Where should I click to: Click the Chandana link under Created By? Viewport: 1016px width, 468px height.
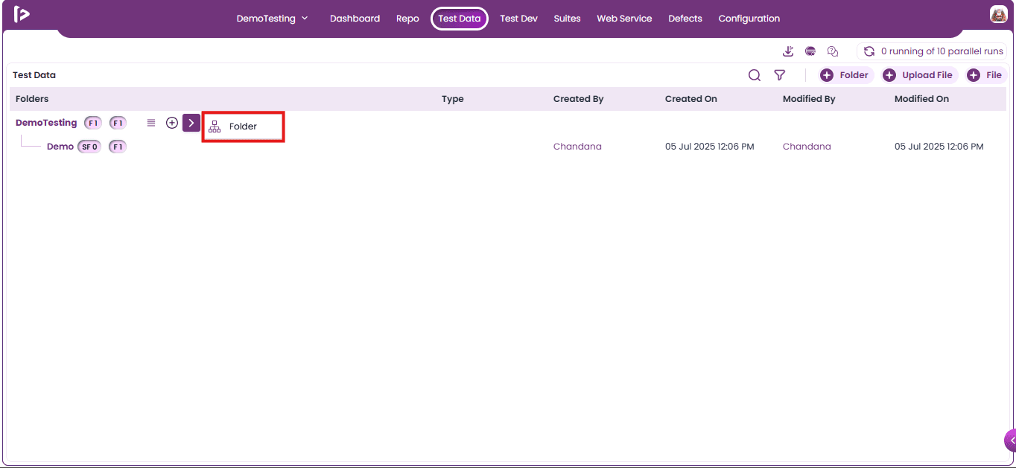click(x=577, y=147)
